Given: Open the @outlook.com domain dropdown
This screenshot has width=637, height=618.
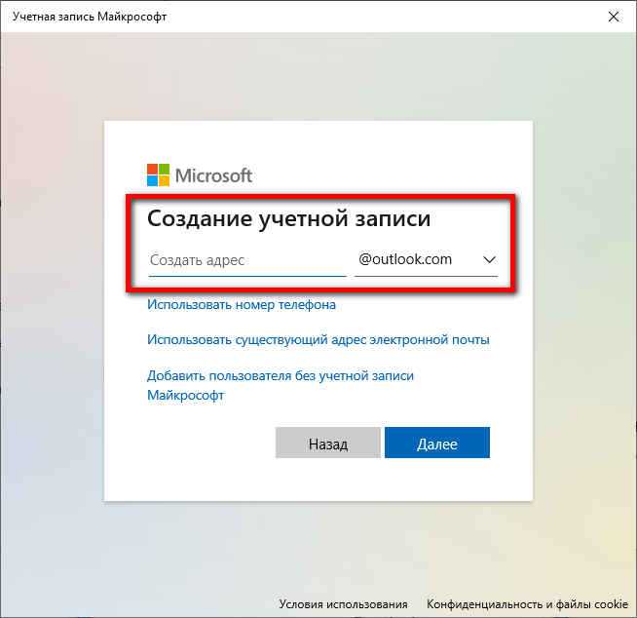Looking at the screenshot, I should coord(426,260).
